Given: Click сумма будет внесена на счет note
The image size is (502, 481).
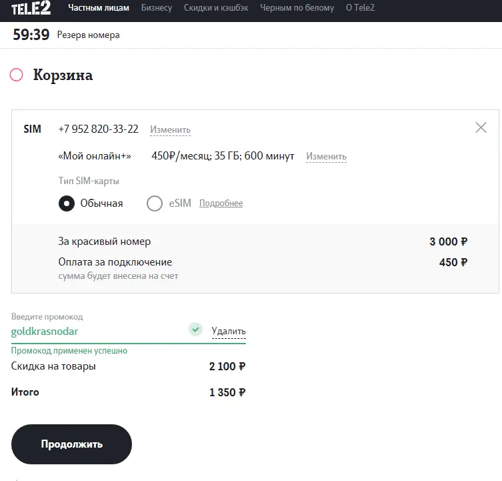Looking at the screenshot, I should [x=118, y=276].
